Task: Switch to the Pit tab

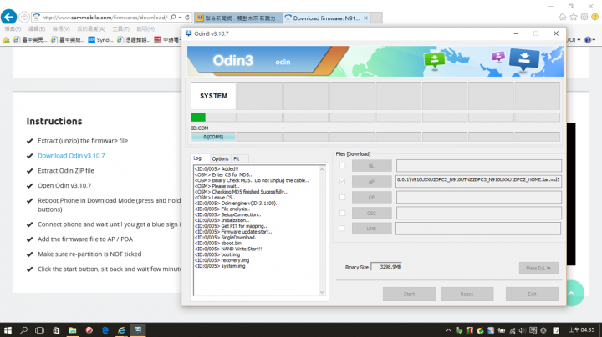Action: click(x=239, y=158)
